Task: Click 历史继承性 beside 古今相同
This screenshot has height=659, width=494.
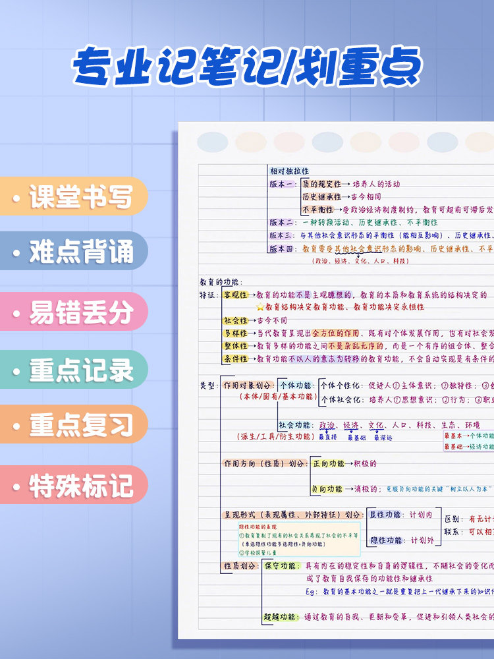Action: coord(322,196)
